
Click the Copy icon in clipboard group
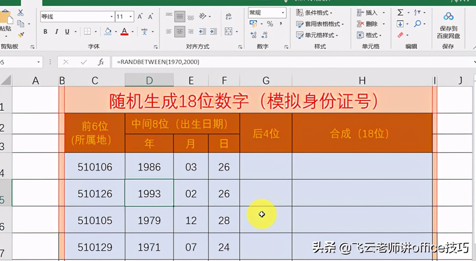pos(20,24)
